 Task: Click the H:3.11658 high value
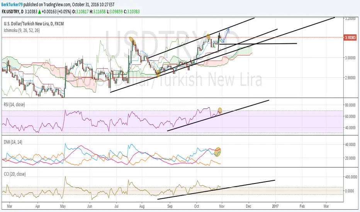98,12
